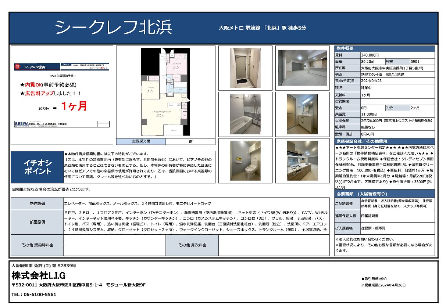Select the 火災保険 value 2年/26,000円
The height and width of the screenshot is (307, 446).
coord(397,120)
